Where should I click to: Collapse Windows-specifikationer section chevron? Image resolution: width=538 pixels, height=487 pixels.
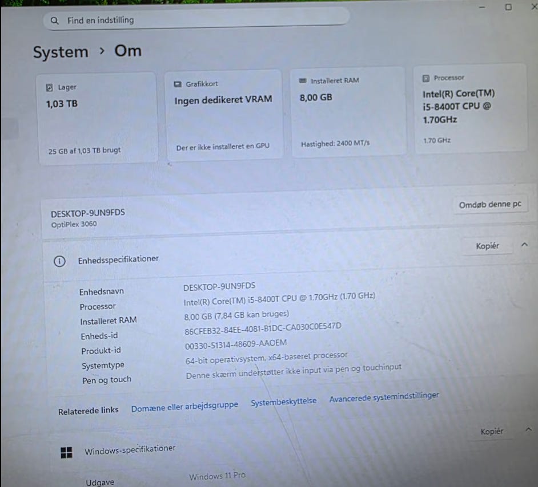click(x=528, y=429)
